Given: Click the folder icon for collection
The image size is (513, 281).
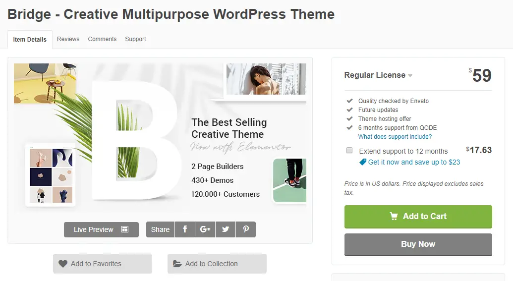Looking at the screenshot, I should pyautogui.click(x=177, y=264).
